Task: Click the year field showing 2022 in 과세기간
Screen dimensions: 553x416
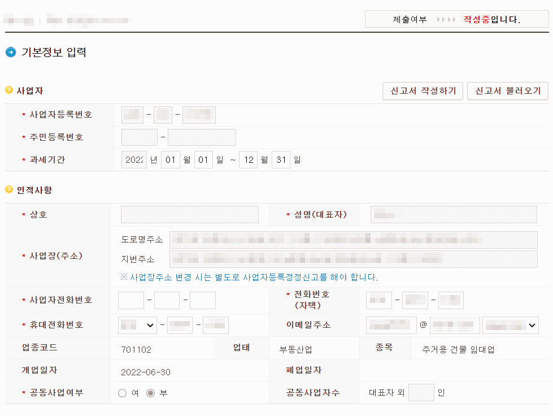Action: tap(134, 159)
